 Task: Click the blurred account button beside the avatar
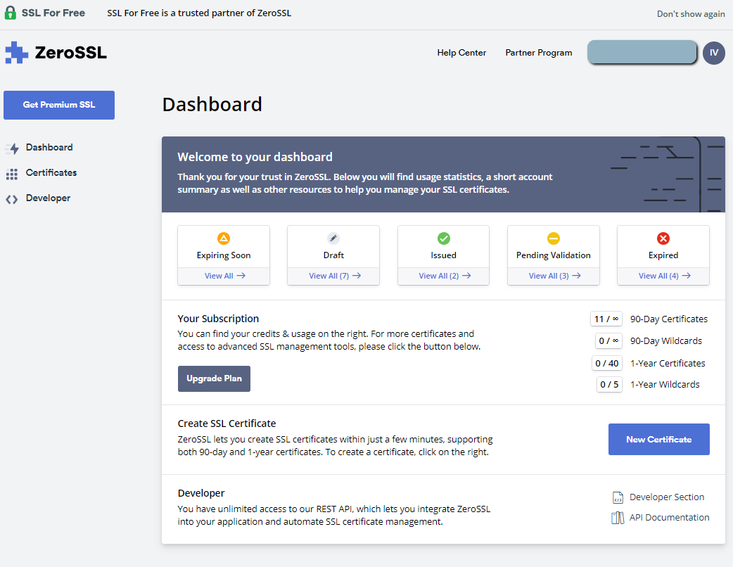(642, 52)
